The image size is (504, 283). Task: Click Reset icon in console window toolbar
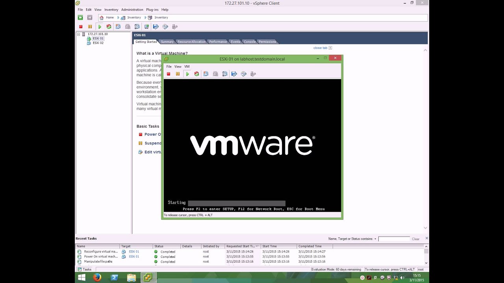coord(196,74)
